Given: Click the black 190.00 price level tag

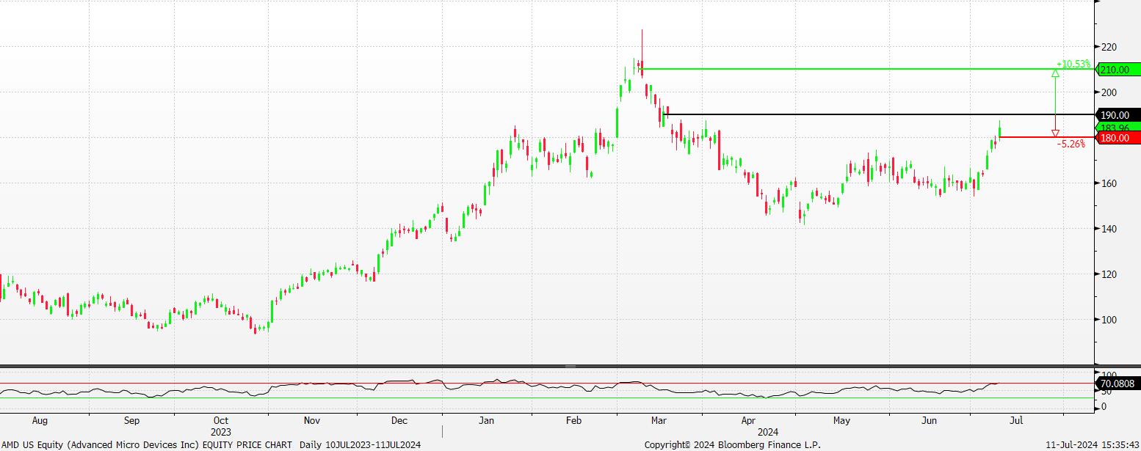Looking at the screenshot, I should click(x=1119, y=115).
